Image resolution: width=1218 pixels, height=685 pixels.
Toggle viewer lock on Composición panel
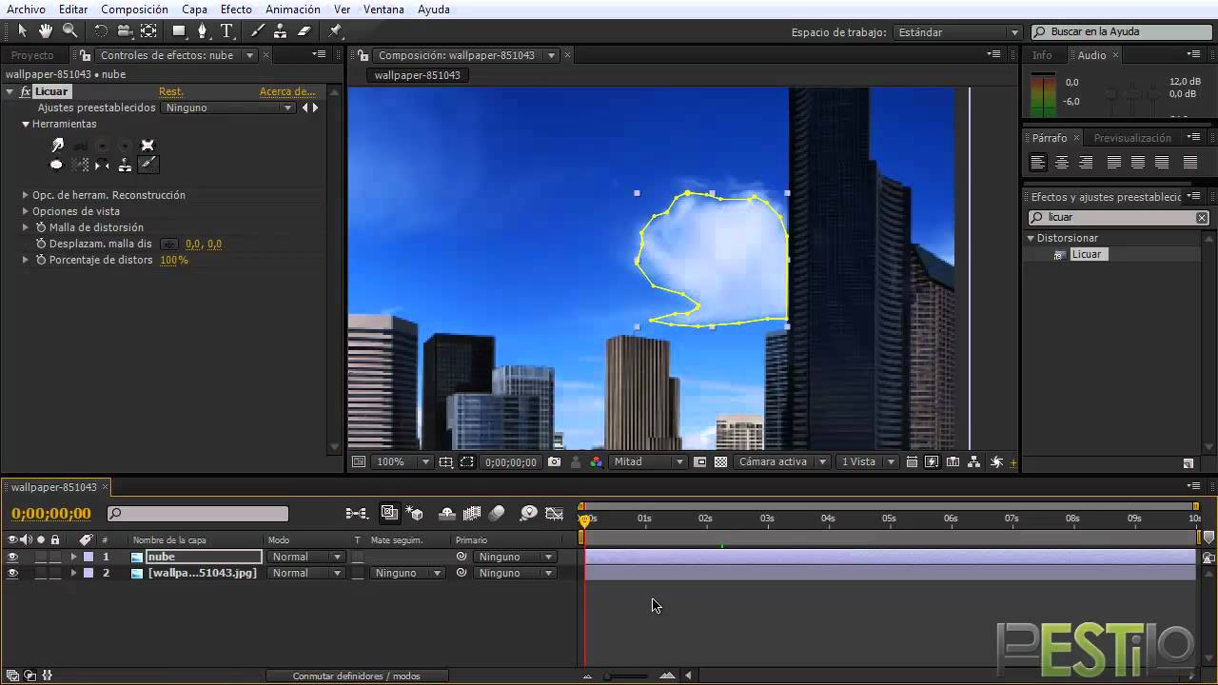363,55
